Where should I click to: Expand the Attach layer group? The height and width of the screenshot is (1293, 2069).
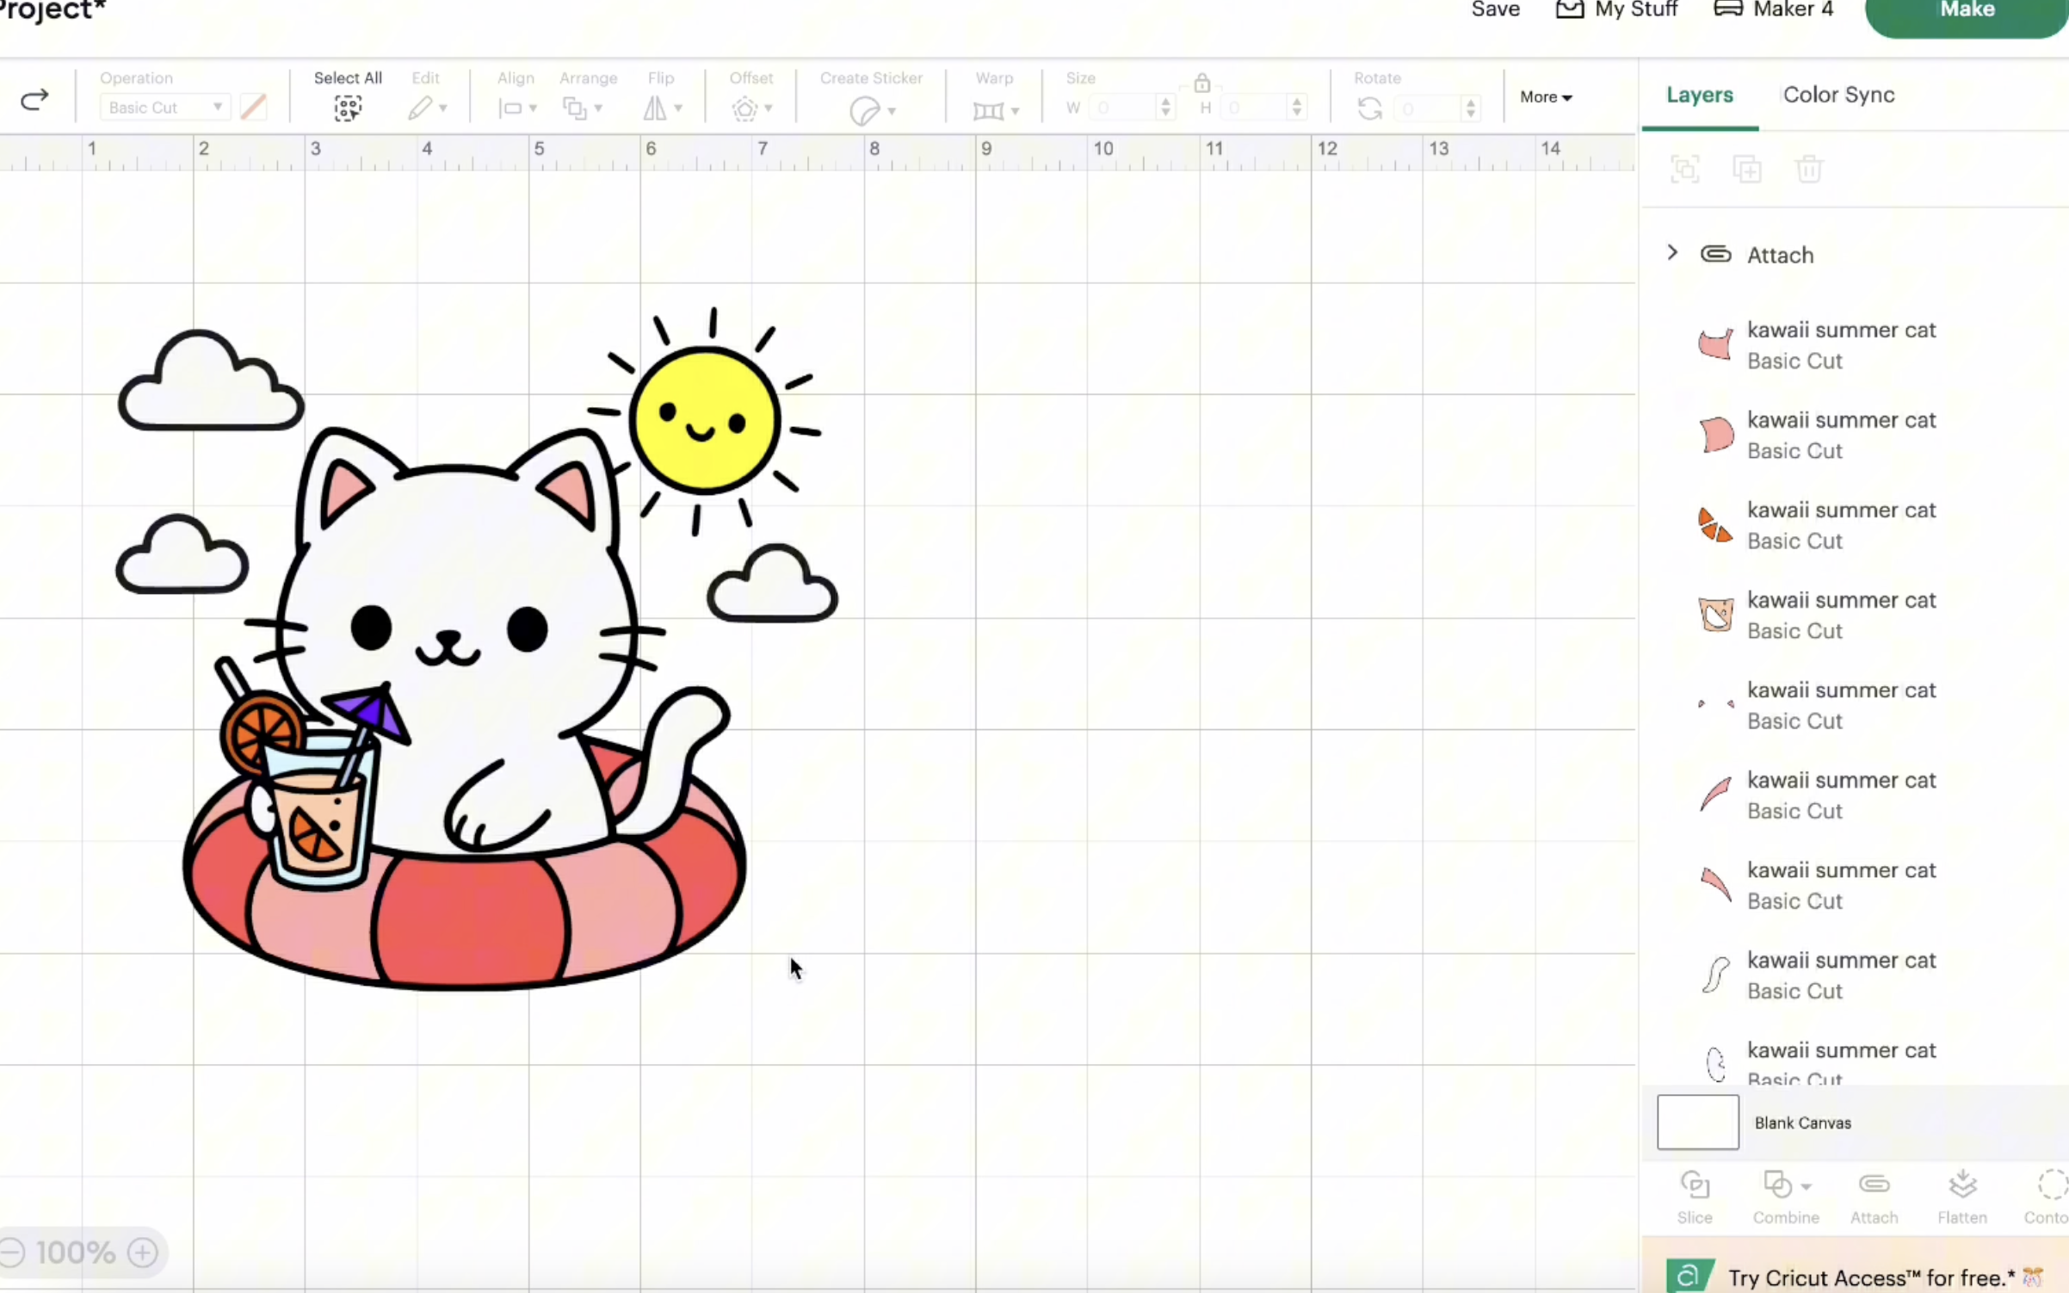[1672, 253]
